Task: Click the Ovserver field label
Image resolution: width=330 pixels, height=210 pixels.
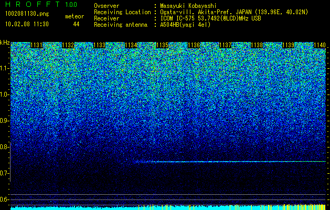Action: [x=107, y=6]
